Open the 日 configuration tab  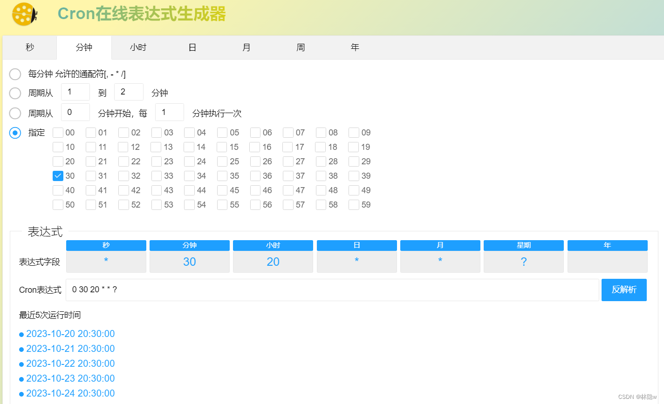[192, 47]
